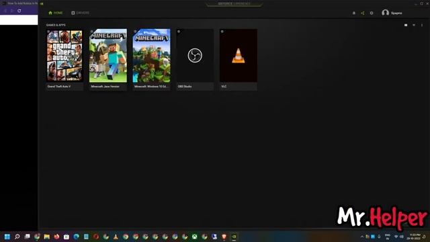Switch to the Drivers tab
Screen dimensions: 430x242
(80, 13)
